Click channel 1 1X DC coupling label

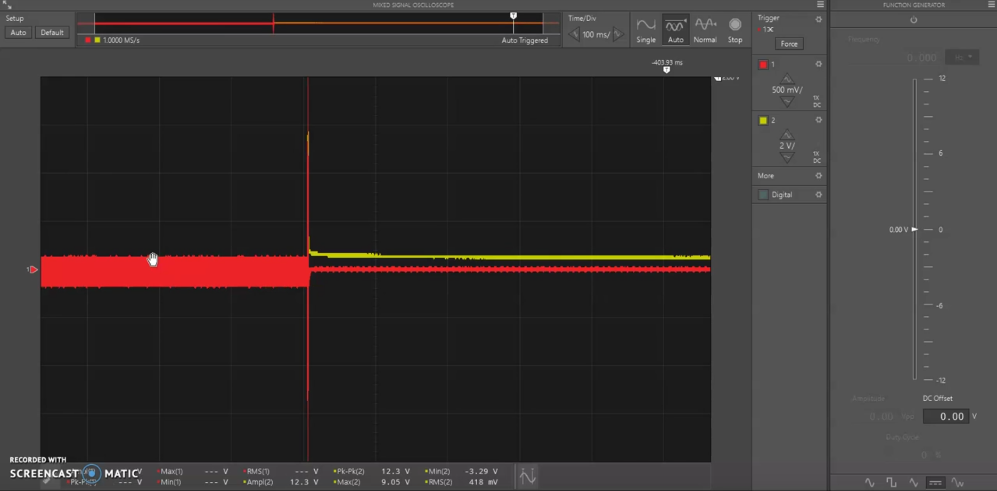click(817, 101)
